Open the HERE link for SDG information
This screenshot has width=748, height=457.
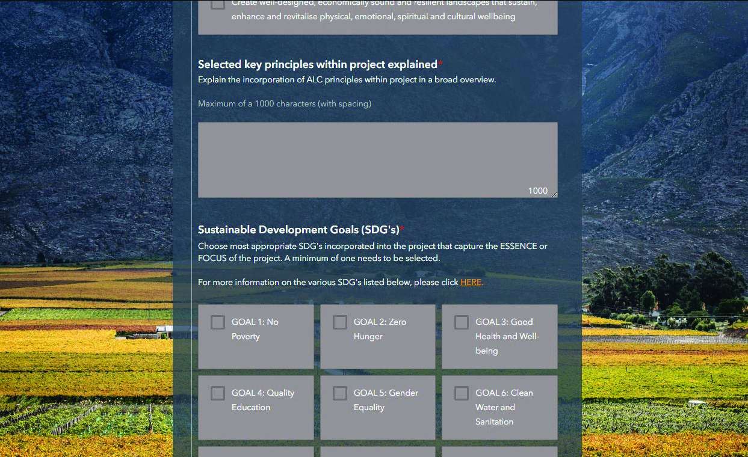(471, 282)
